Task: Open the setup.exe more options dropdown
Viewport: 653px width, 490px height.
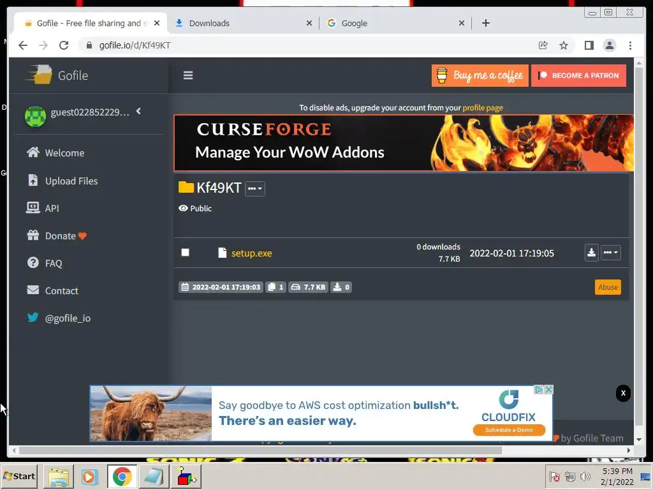Action: point(610,253)
